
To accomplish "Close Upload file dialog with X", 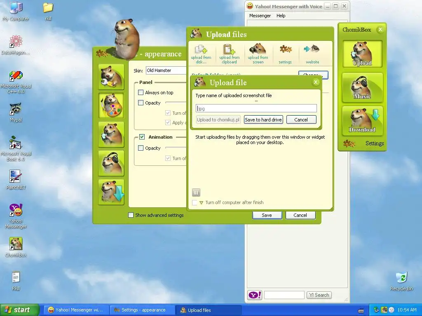I will (316, 82).
